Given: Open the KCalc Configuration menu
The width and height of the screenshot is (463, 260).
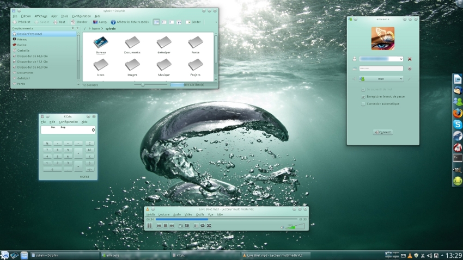Looking at the screenshot, I should coord(68,122).
